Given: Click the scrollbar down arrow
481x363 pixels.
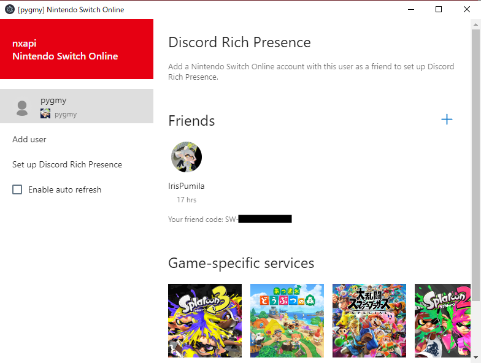Looking at the screenshot, I should click(x=475, y=357).
